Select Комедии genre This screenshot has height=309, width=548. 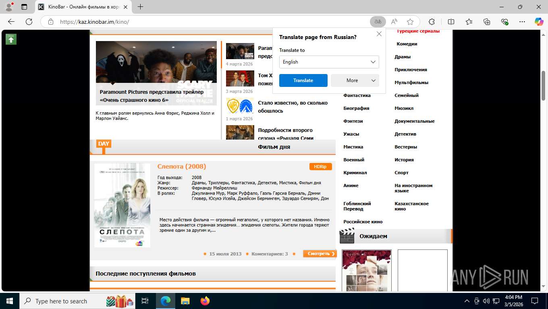[407, 44]
